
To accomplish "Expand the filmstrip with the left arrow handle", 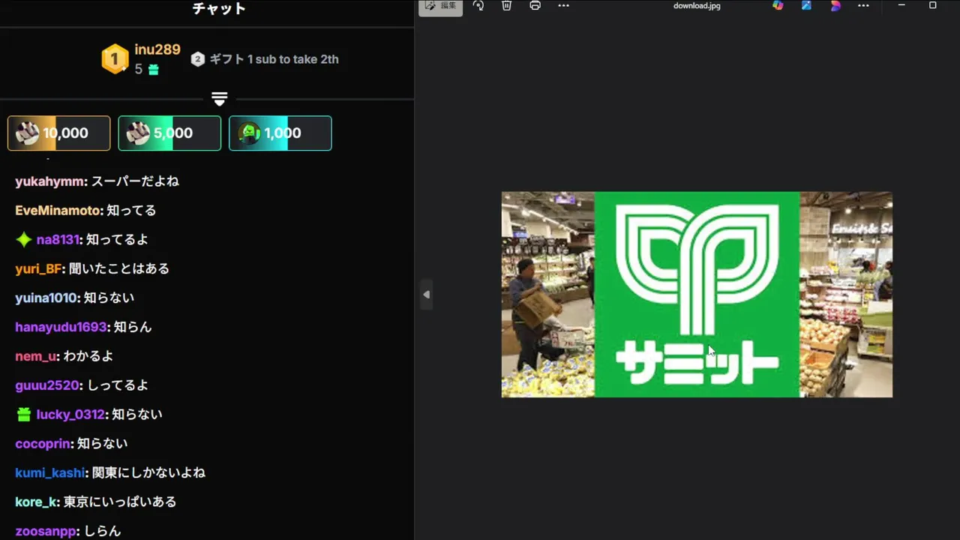I will [426, 295].
